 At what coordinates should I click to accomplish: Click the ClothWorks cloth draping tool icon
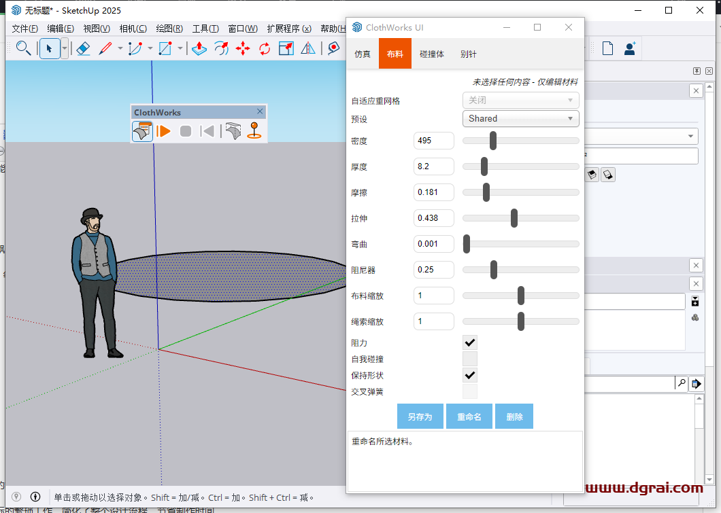tap(233, 131)
